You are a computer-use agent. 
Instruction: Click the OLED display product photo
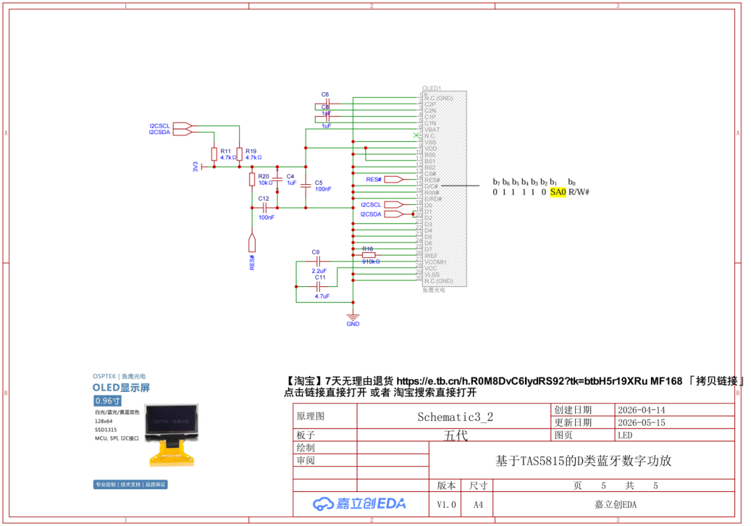coord(172,435)
